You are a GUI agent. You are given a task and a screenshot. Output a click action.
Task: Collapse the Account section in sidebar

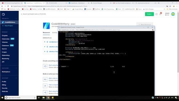(x=16, y=78)
